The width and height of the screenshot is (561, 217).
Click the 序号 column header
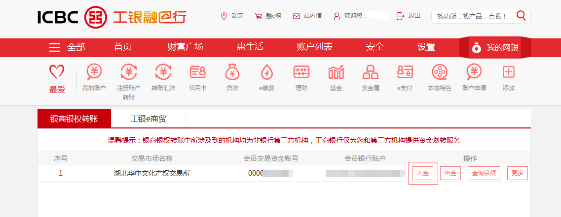[x=61, y=158]
